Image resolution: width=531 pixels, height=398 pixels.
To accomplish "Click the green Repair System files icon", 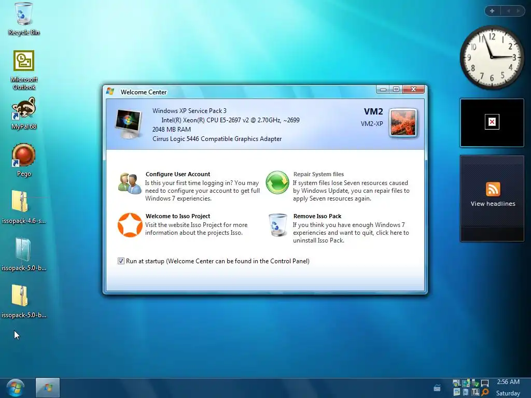I will tap(277, 183).
